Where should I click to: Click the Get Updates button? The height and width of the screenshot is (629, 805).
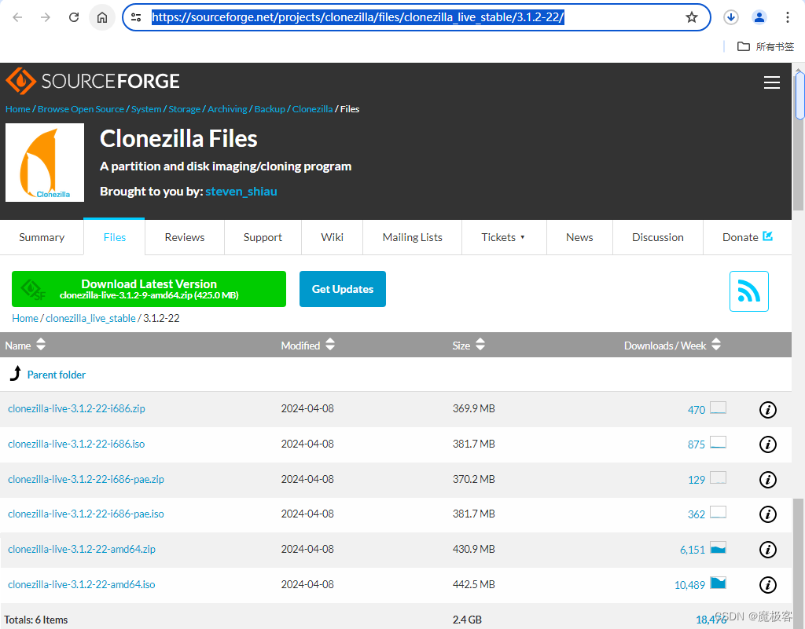coord(343,289)
